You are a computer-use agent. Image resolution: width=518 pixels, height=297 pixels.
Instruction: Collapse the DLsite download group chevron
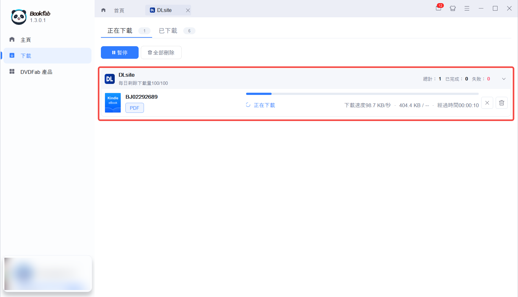click(504, 79)
